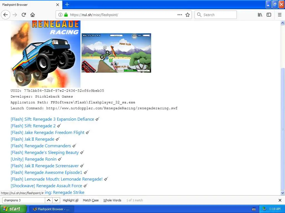Image resolution: width=285 pixels, height=213 pixels.
Task: Click the page scrollbar down arrow
Action: (x=282, y=193)
